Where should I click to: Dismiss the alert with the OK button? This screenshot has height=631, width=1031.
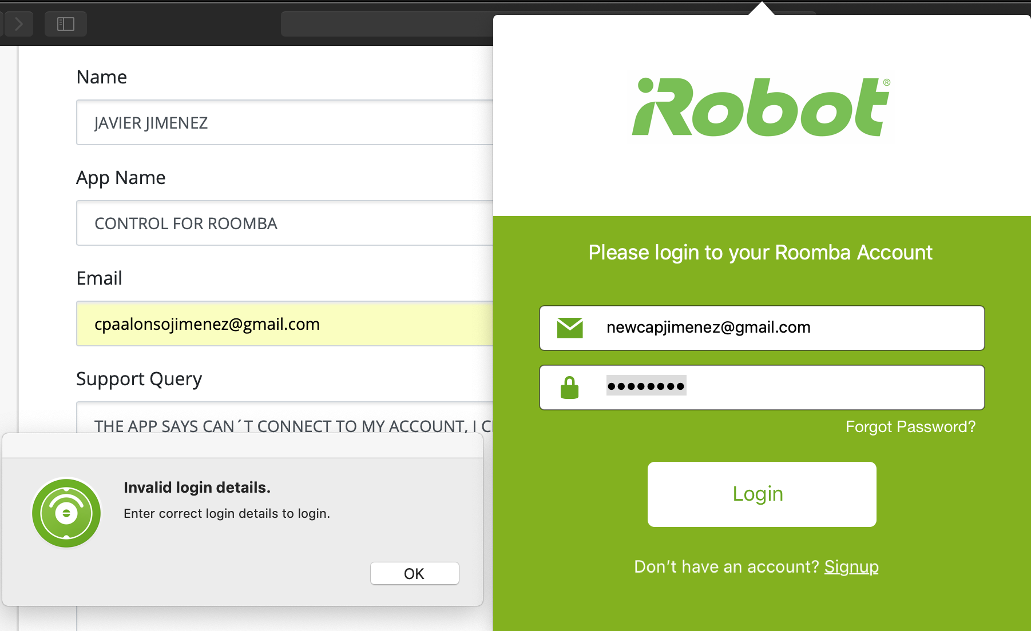[x=414, y=573]
